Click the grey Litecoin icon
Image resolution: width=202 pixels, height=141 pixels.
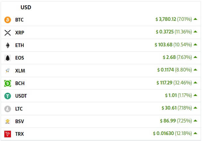click(8, 109)
